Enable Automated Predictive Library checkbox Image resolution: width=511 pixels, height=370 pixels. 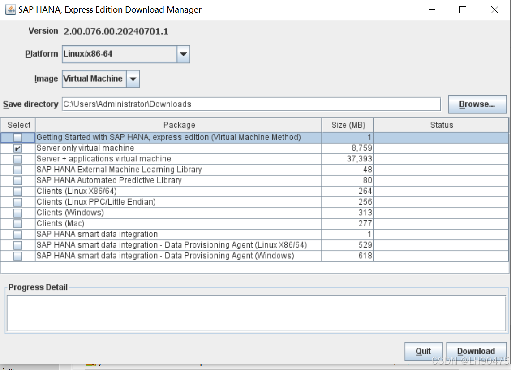click(17, 181)
